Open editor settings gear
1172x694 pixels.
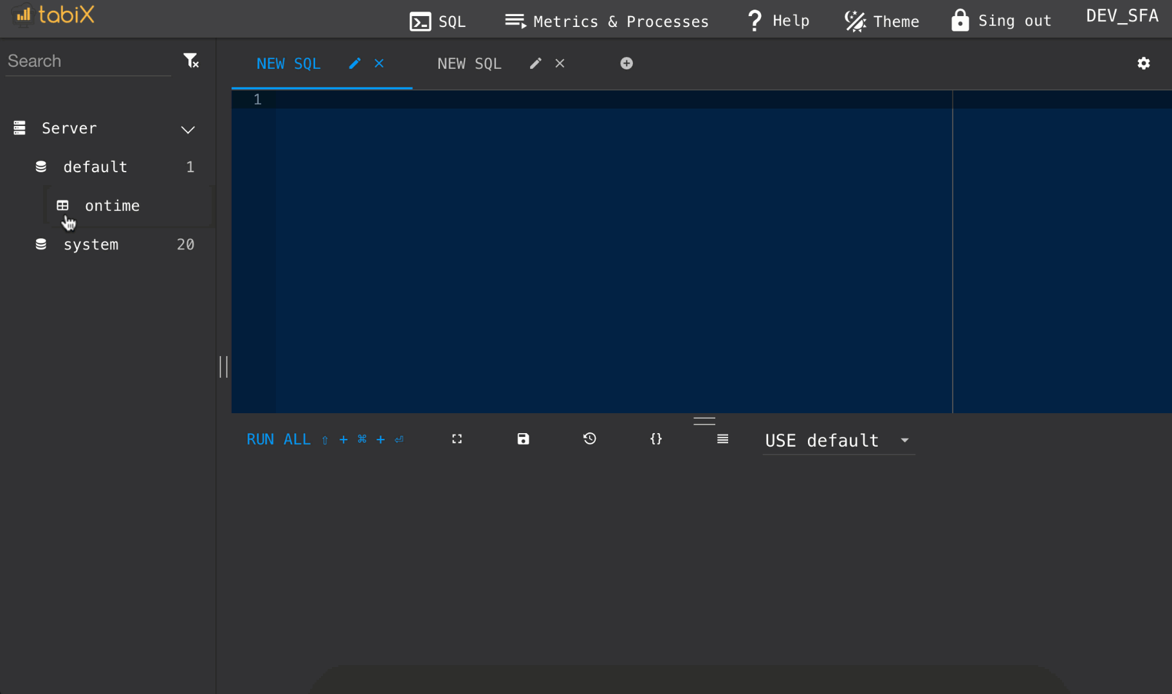coord(1144,63)
